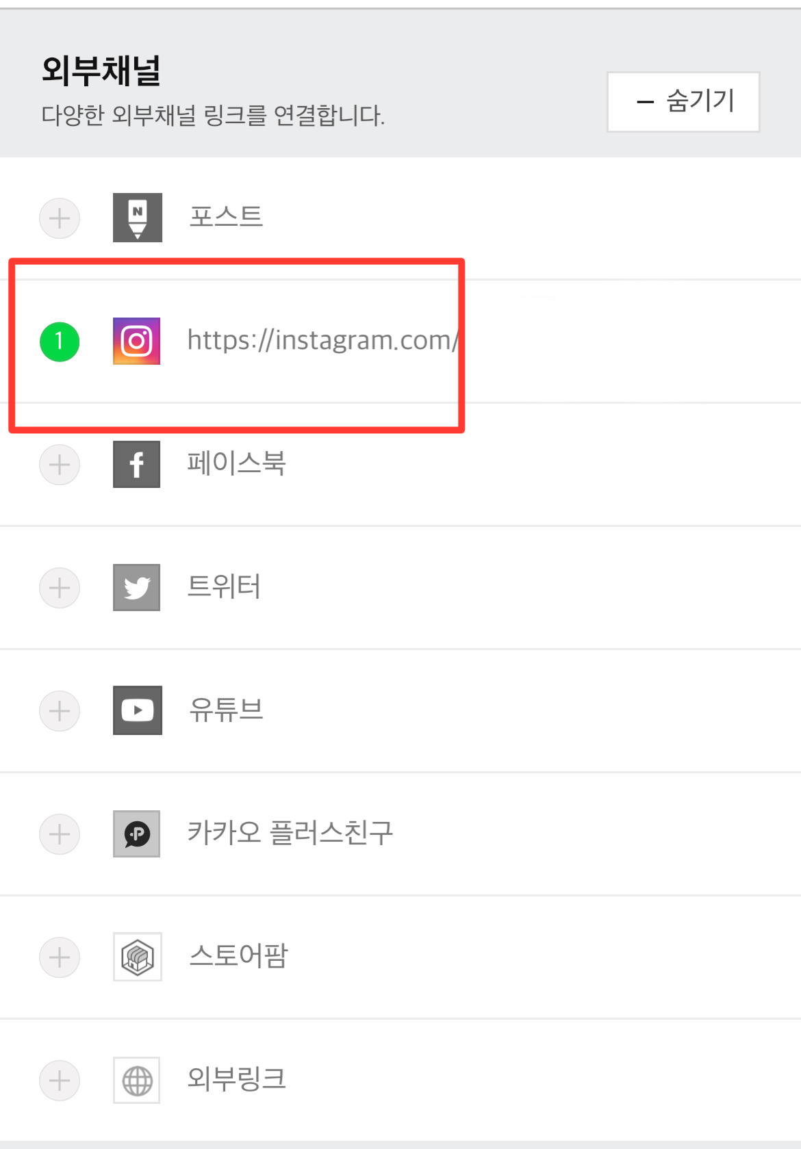This screenshot has height=1149, width=801.
Task: Toggle the green numbered Instagram circle
Action: pos(60,341)
